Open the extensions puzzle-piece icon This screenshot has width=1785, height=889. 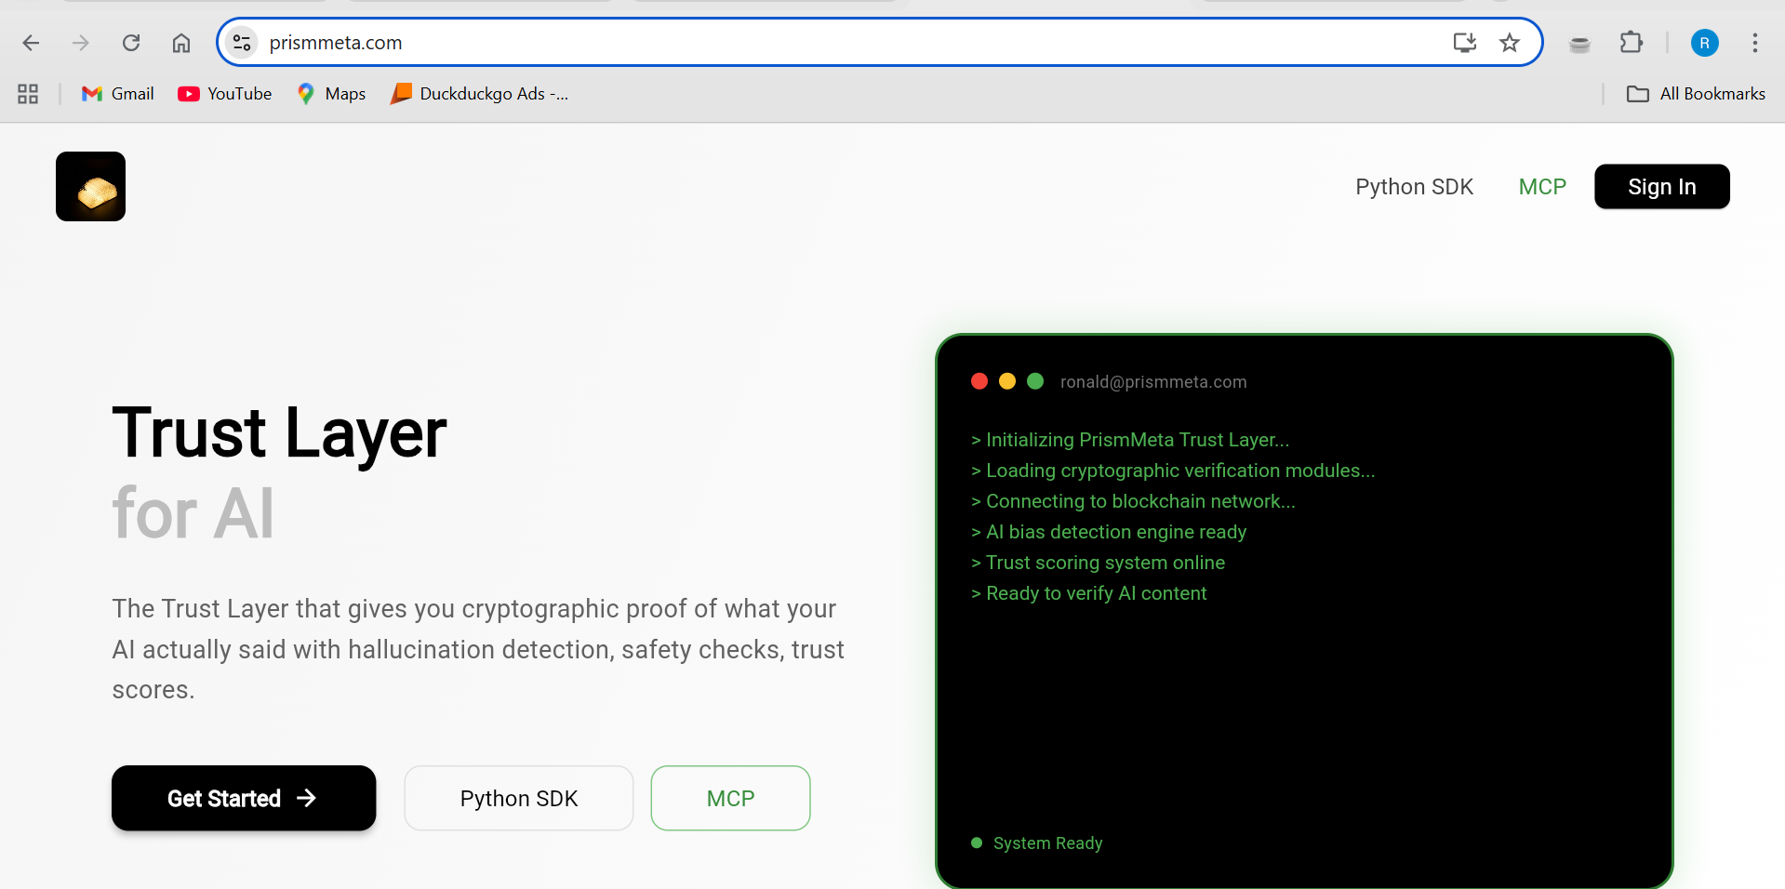[1632, 43]
